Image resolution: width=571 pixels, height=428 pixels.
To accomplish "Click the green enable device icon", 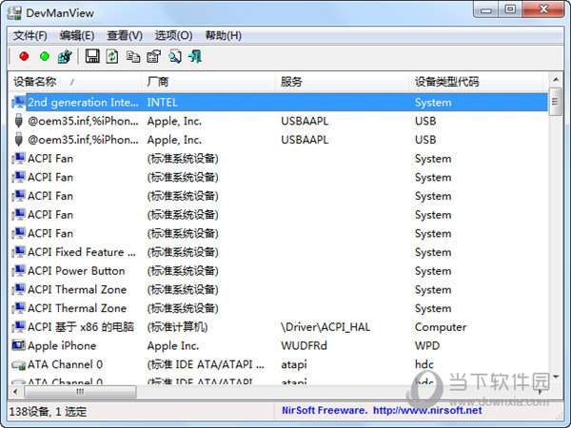I will pyautogui.click(x=45, y=56).
